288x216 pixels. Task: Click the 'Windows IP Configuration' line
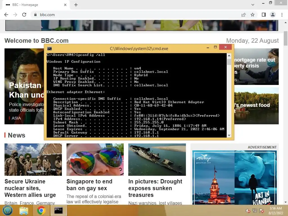pos(73,62)
